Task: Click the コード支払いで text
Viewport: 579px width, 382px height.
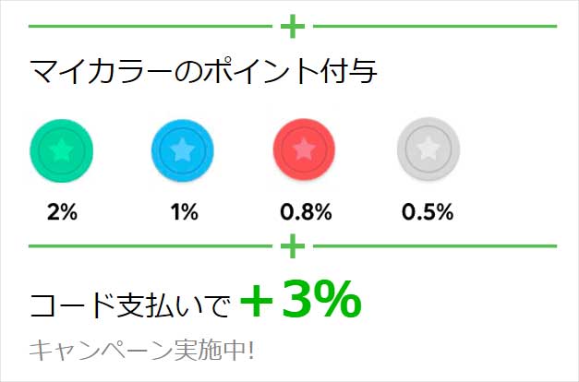Action: point(130,306)
